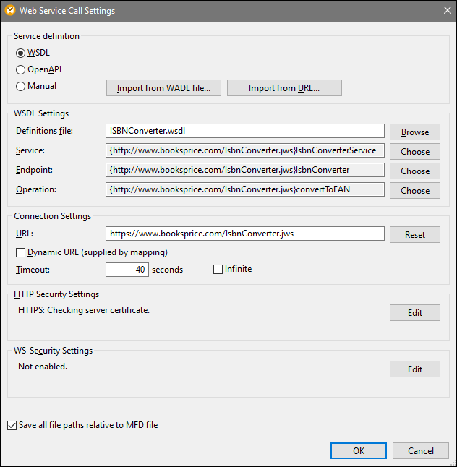The width and height of the screenshot is (457, 467).
Task: Click the connection URL input field
Action: [x=244, y=234]
